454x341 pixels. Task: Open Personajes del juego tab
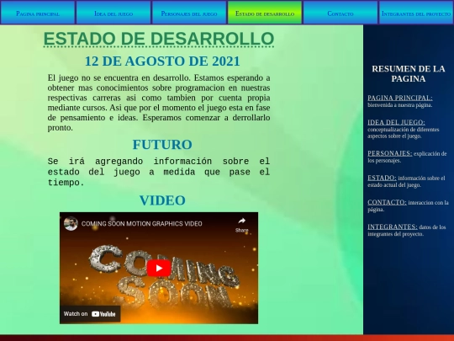click(189, 13)
